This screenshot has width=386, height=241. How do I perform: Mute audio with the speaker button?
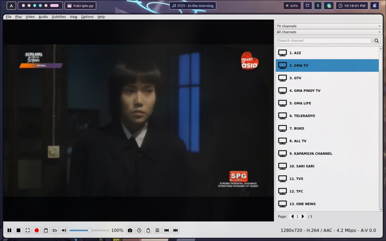coord(64,230)
